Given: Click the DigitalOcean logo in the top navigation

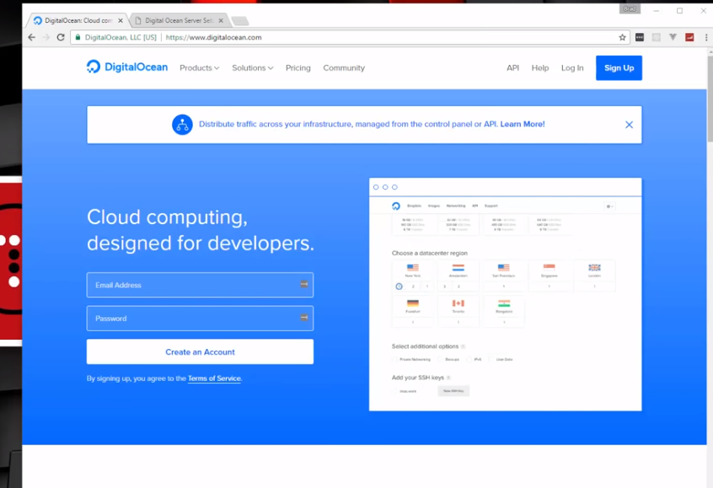Looking at the screenshot, I should 128,67.
